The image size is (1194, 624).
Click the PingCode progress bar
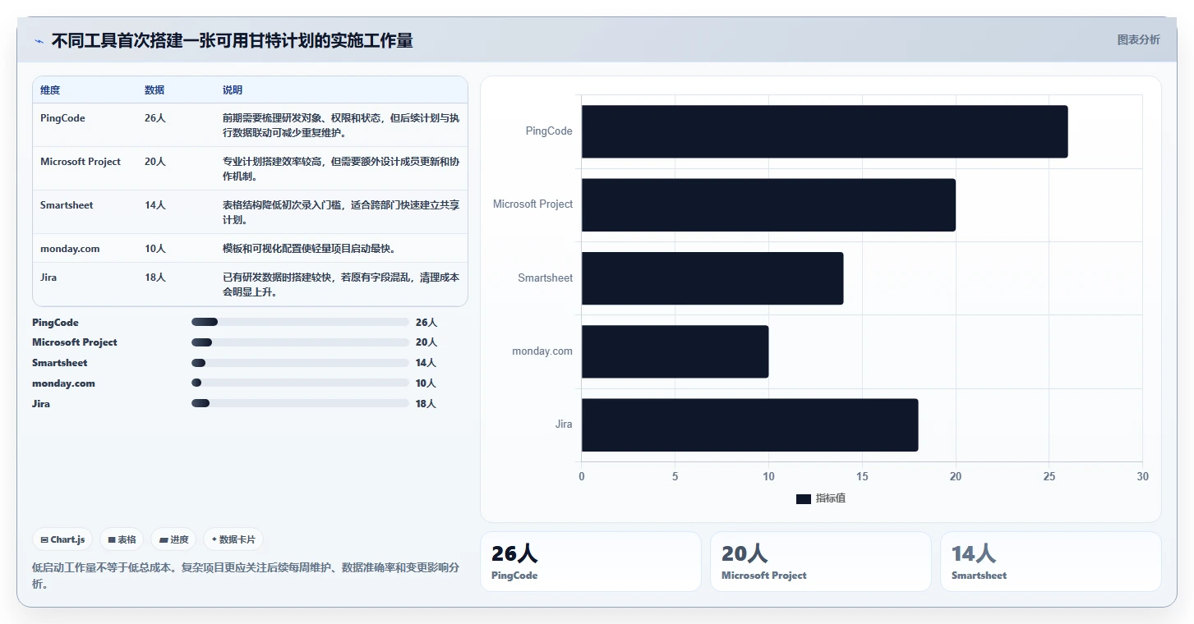(x=300, y=322)
